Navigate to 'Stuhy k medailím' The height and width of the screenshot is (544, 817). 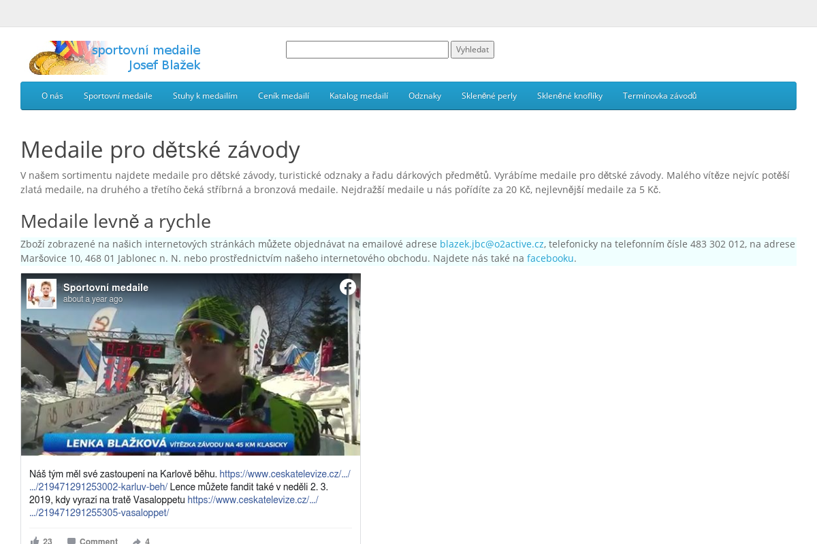205,96
